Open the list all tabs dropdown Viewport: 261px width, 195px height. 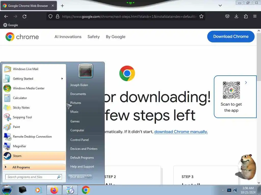tap(220, 6)
